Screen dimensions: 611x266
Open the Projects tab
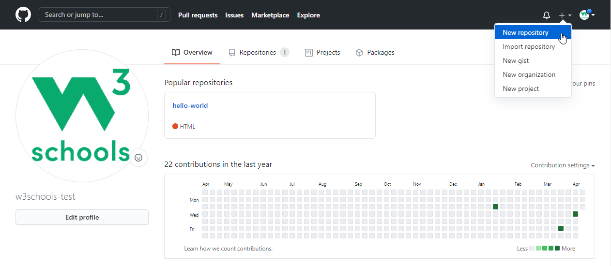[322, 53]
